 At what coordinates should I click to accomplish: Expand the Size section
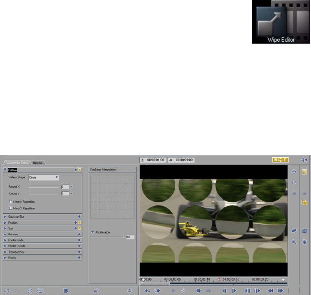coord(5,228)
